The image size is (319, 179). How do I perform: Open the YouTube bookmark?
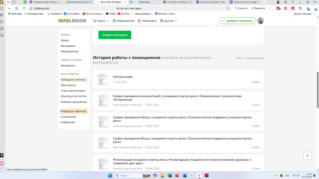123,14
